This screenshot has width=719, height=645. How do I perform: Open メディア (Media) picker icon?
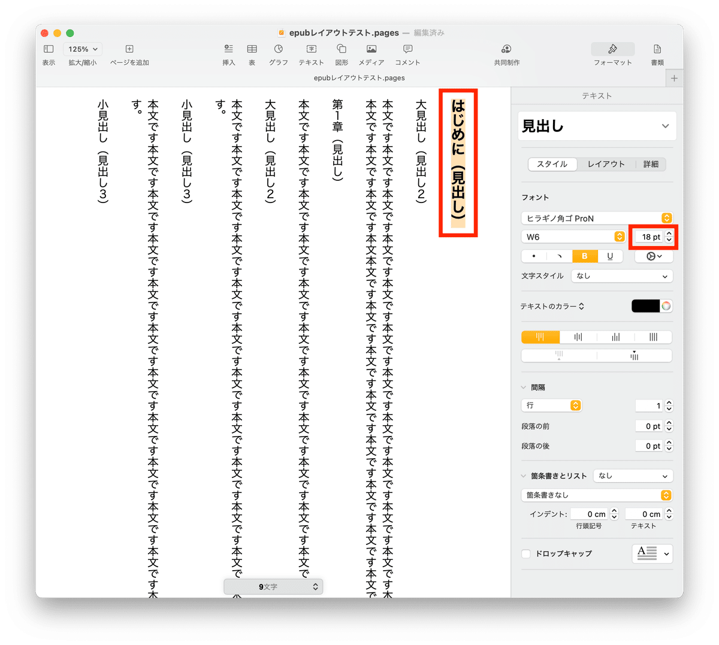[371, 49]
